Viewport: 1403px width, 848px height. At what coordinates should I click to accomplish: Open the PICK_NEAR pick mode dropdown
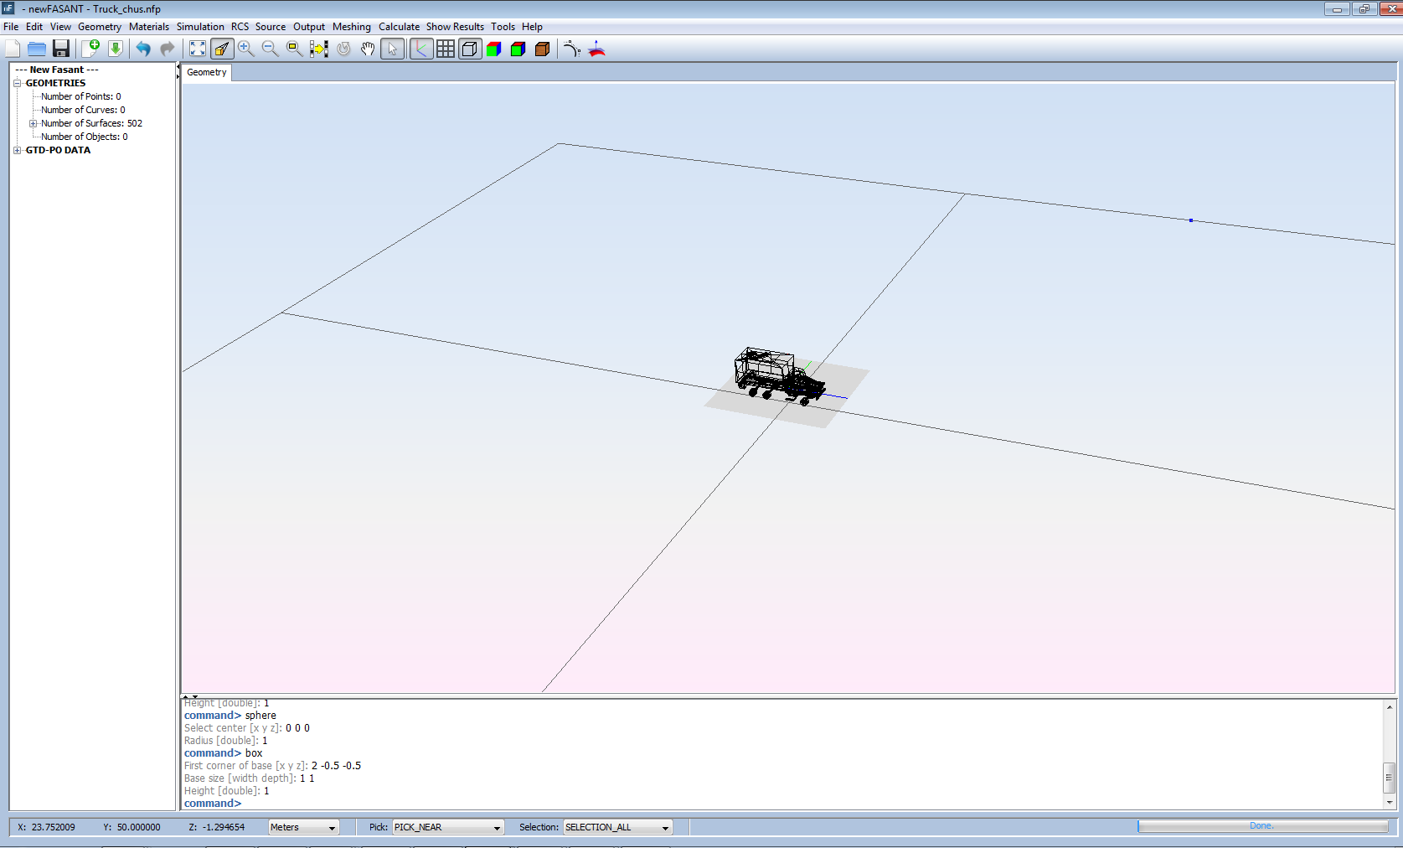click(447, 827)
